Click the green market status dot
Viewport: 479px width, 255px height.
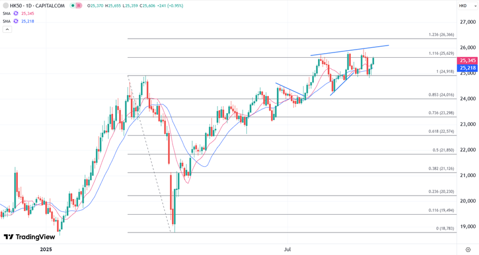[x=73, y=6]
